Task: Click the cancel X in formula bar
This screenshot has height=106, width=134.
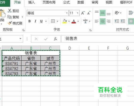Action: [x=36, y=39]
